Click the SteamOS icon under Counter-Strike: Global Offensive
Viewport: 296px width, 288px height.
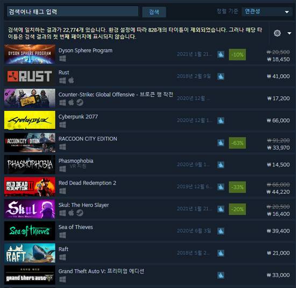pos(80,102)
